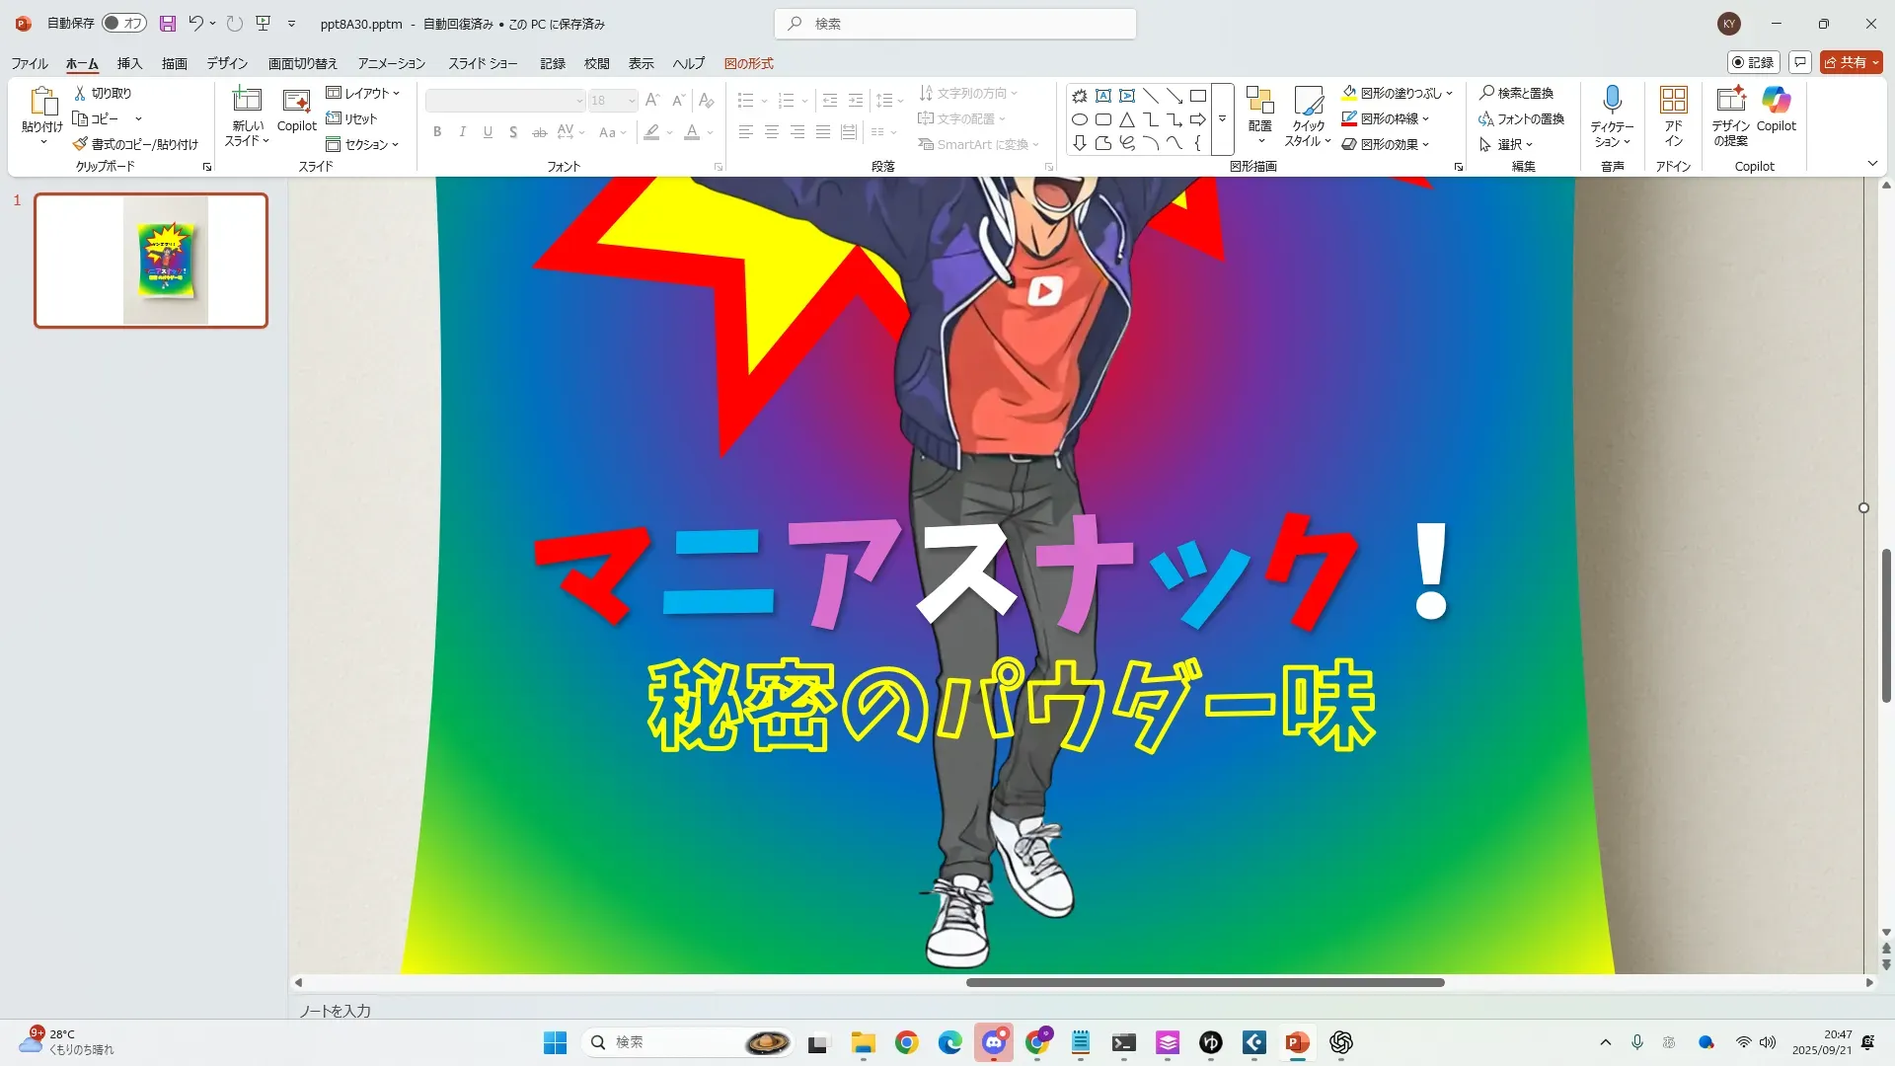Toggle the AutoSave (自動保存) switch

point(124,24)
